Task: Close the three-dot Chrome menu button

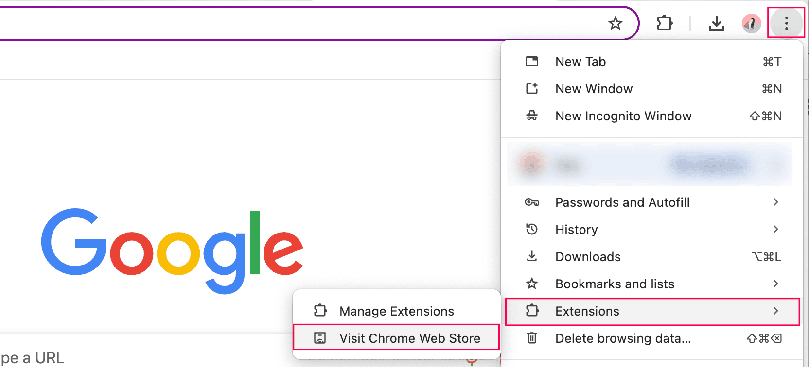Action: coord(786,23)
